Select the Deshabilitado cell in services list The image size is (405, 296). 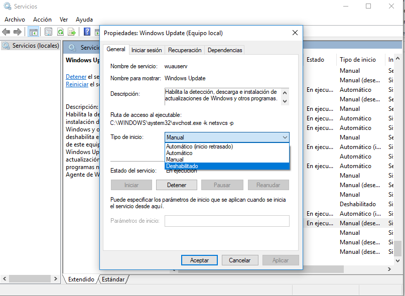[x=358, y=204]
